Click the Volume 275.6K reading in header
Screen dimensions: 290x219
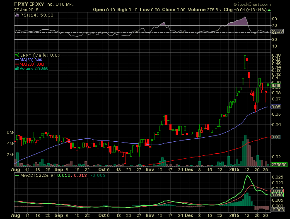(205, 10)
